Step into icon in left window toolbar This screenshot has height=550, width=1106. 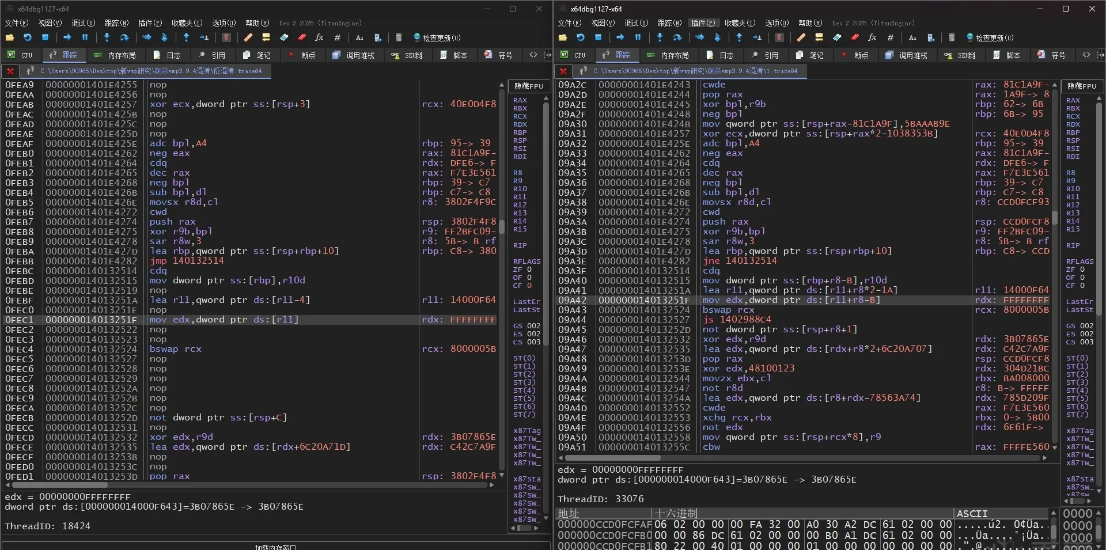(107, 37)
